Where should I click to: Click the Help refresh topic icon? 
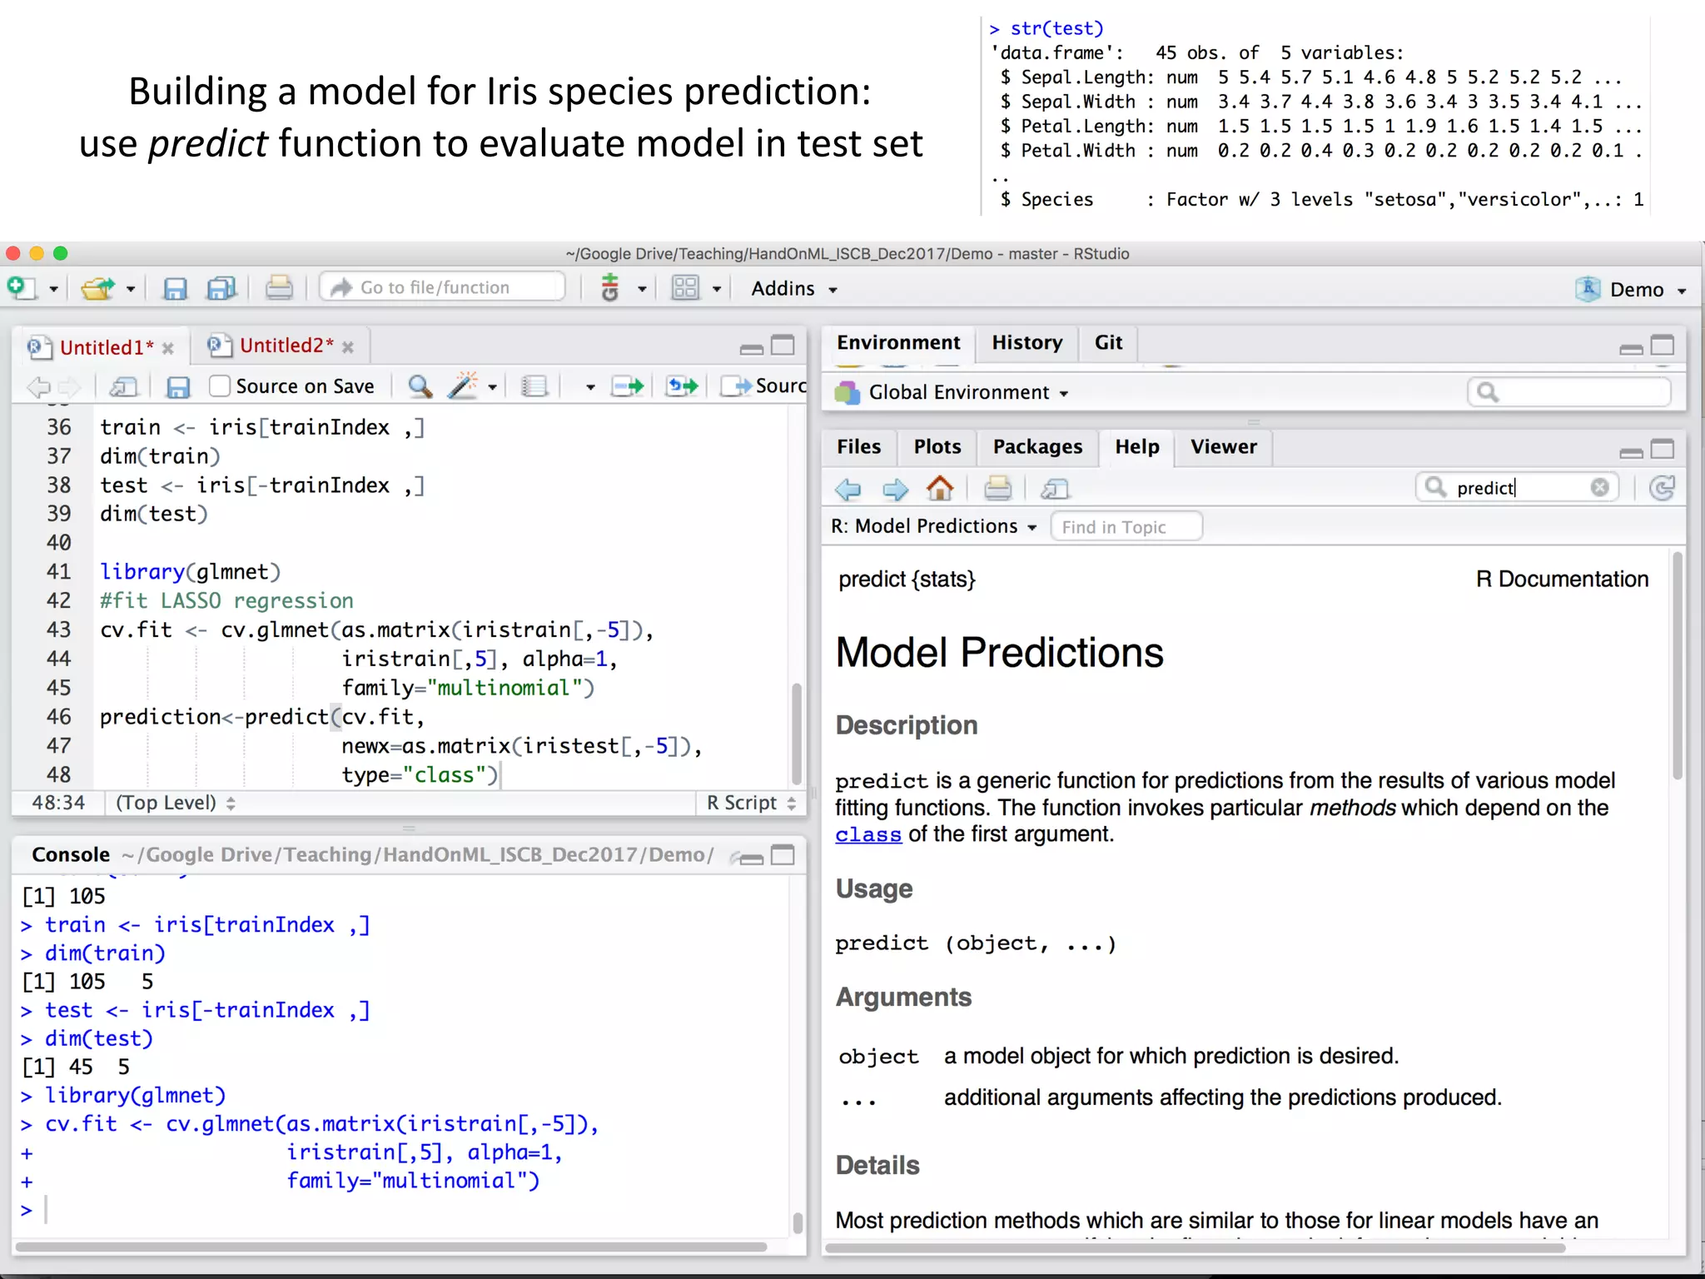pos(1662,488)
